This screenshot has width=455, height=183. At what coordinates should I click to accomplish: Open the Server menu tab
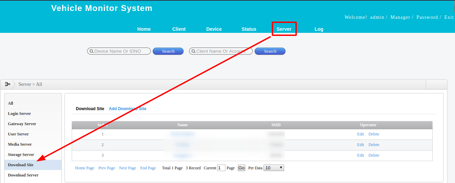[x=284, y=29]
